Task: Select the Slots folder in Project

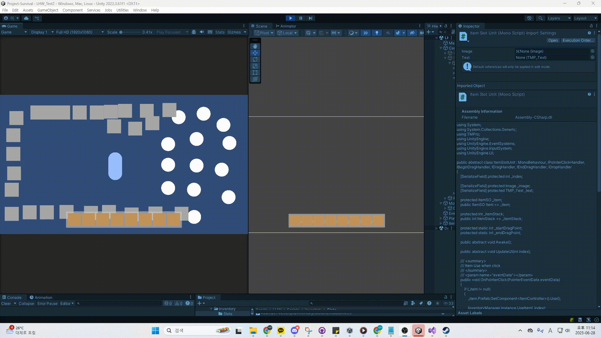Action: coord(228,314)
